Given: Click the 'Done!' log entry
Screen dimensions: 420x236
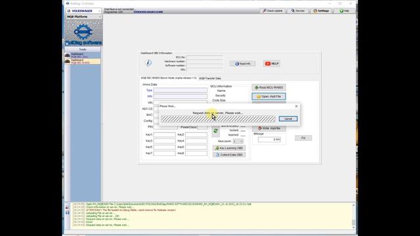Looking at the screenshot, I should [x=89, y=222].
